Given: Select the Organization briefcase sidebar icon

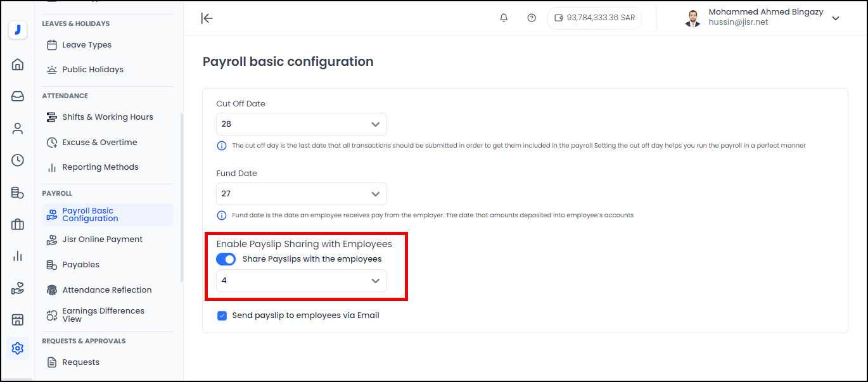Looking at the screenshot, I should (x=17, y=224).
